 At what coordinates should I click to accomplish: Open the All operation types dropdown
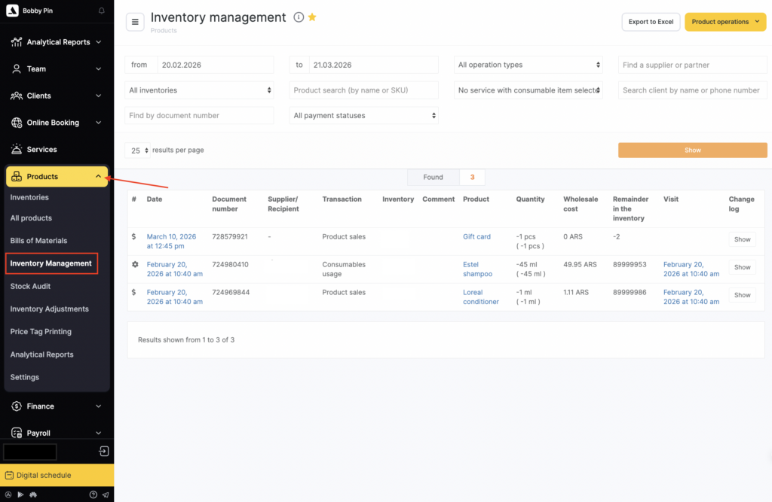(x=528, y=65)
